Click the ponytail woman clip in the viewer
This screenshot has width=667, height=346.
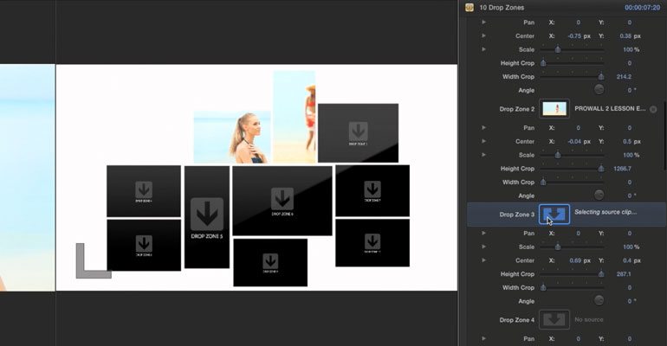coord(232,137)
